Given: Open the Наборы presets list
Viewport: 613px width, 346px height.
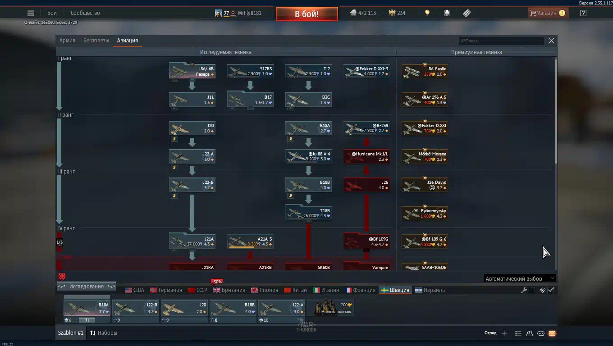Looking at the screenshot, I should [x=103, y=333].
